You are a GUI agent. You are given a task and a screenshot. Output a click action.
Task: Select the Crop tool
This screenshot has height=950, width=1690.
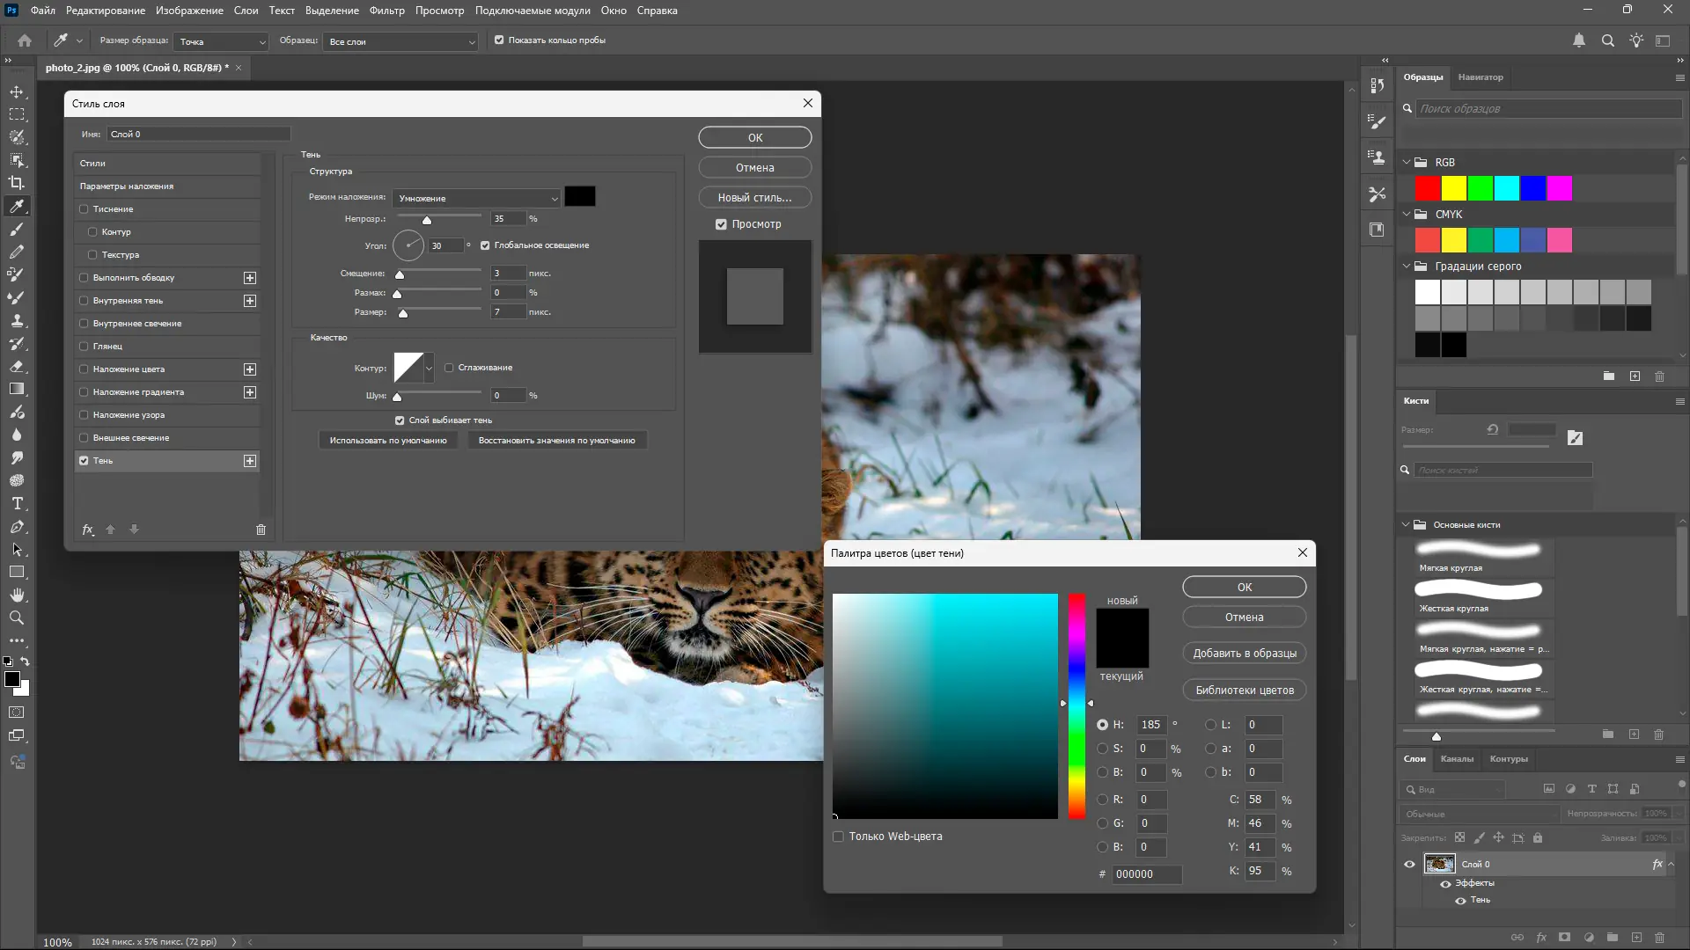[x=17, y=183]
